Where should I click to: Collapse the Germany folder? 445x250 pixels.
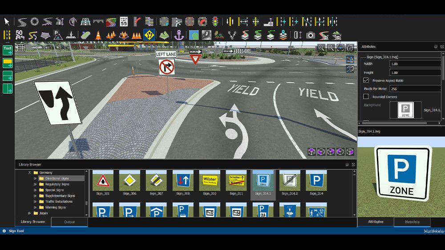tap(30, 173)
